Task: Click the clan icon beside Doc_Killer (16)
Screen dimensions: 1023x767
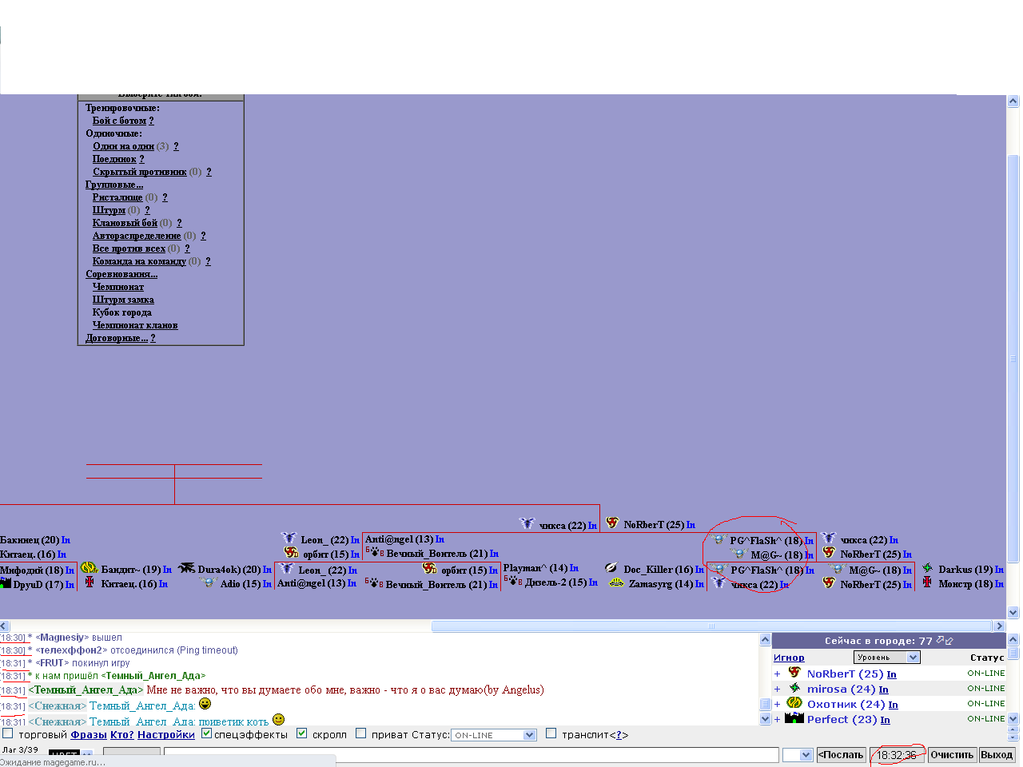Action: (x=611, y=568)
